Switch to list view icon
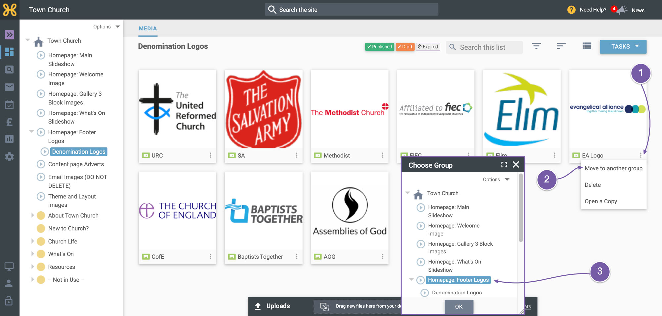 click(587, 46)
